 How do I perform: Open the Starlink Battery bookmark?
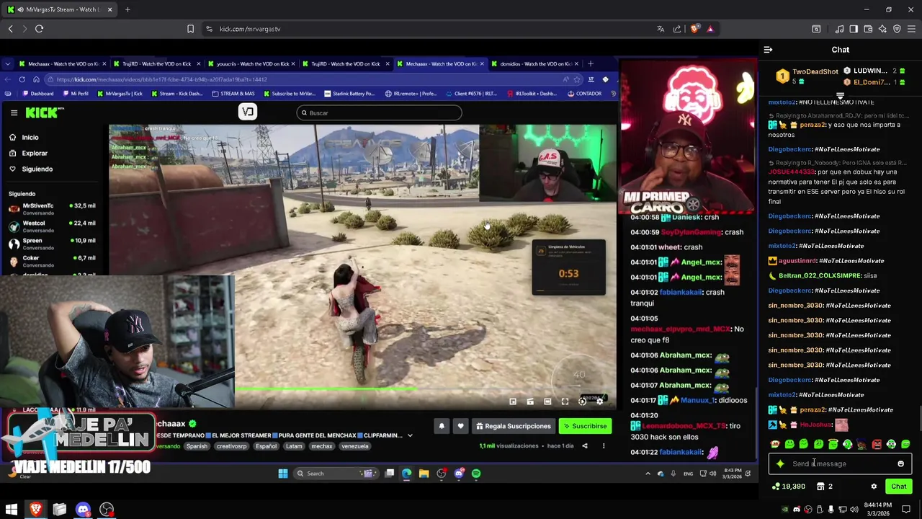[x=349, y=94]
